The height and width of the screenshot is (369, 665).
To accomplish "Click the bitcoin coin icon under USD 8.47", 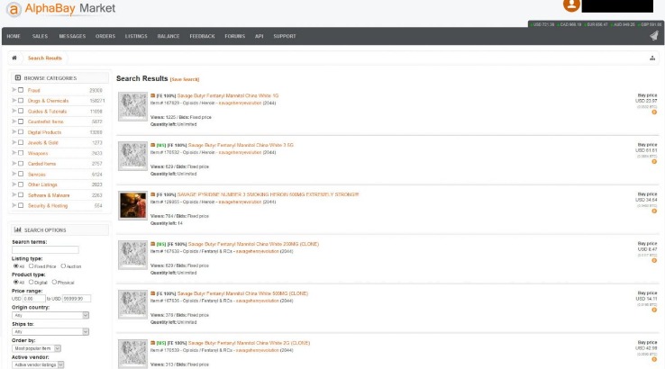I will tap(654, 260).
